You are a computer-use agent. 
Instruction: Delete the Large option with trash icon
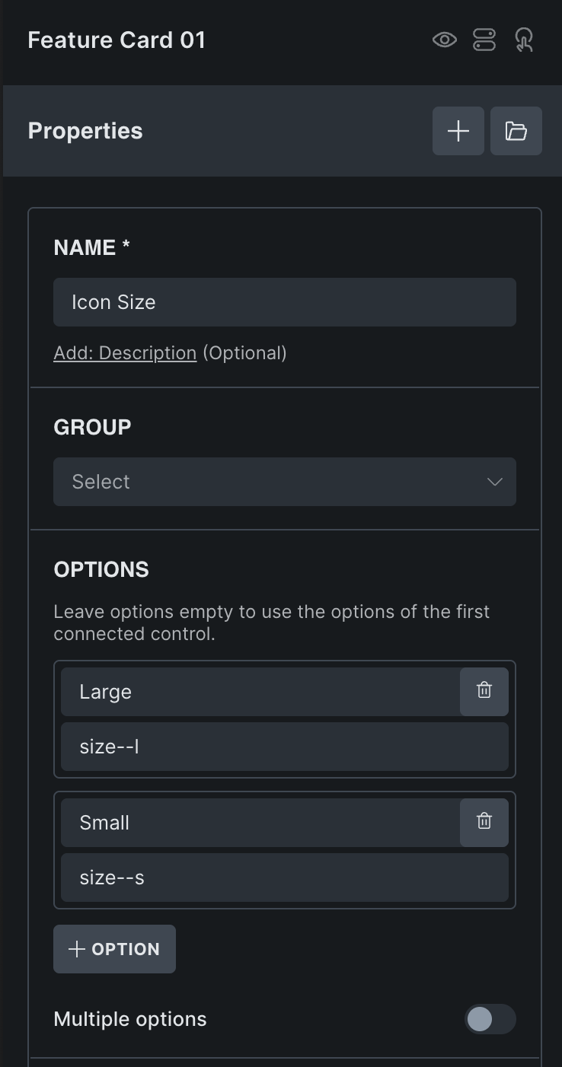pyautogui.click(x=484, y=691)
